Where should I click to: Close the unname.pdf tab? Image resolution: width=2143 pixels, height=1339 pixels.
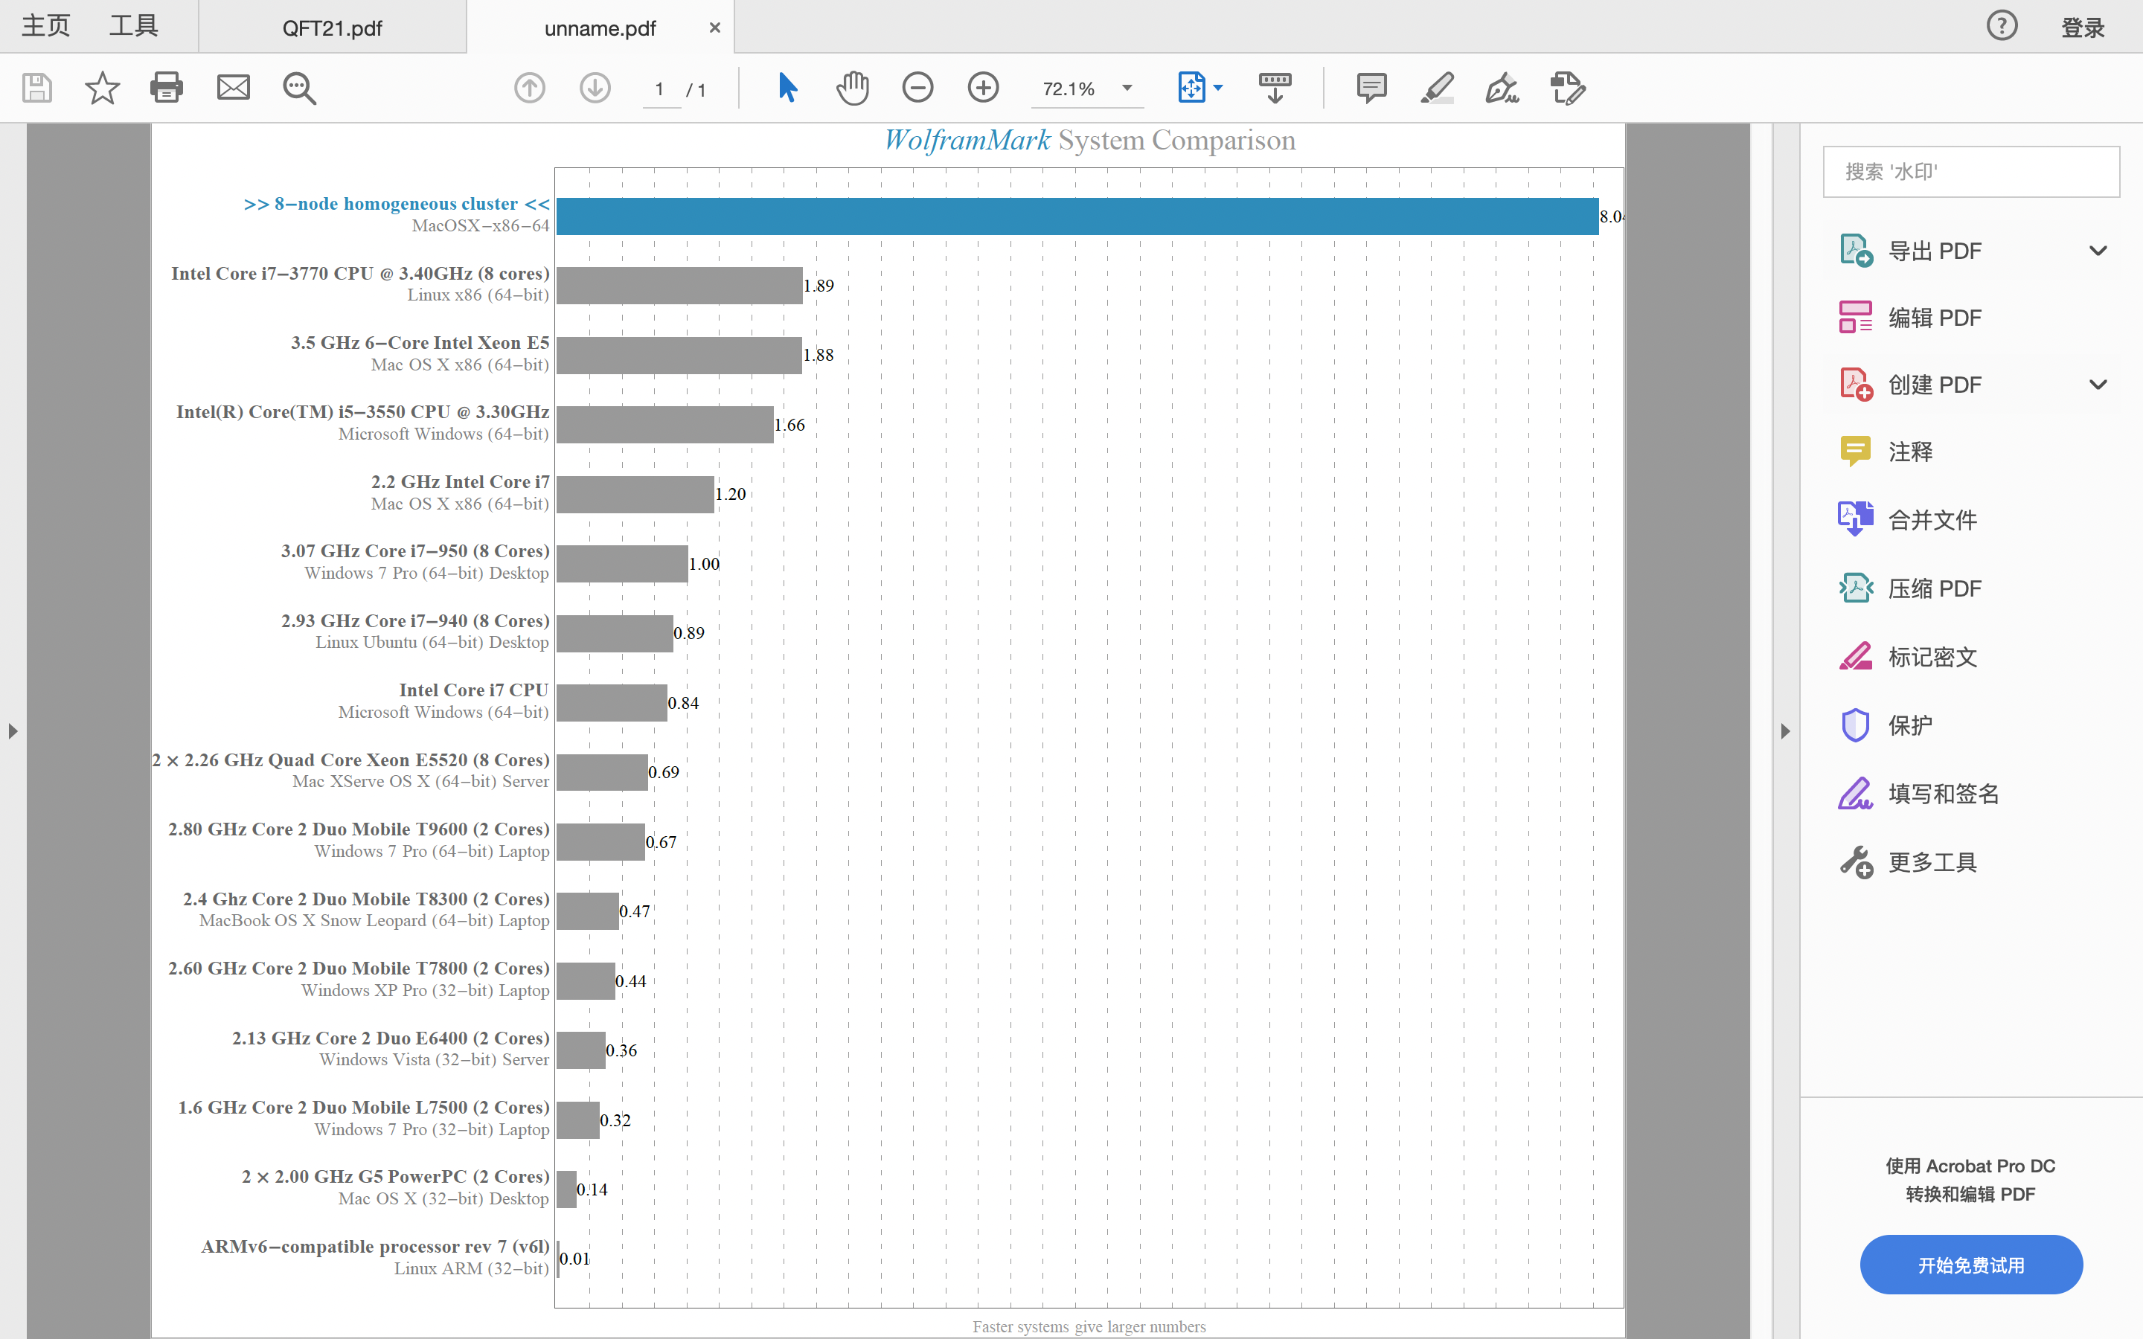714,28
